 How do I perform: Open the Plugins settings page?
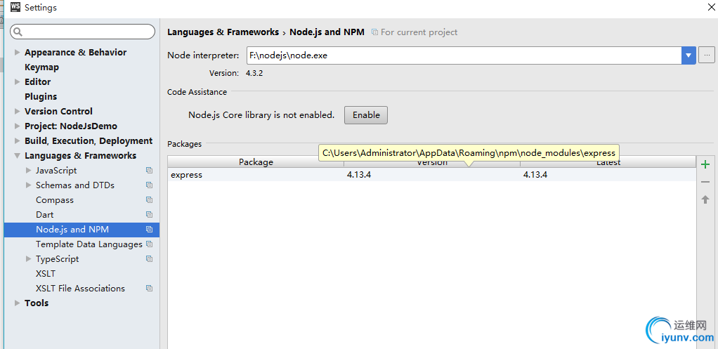pos(41,96)
